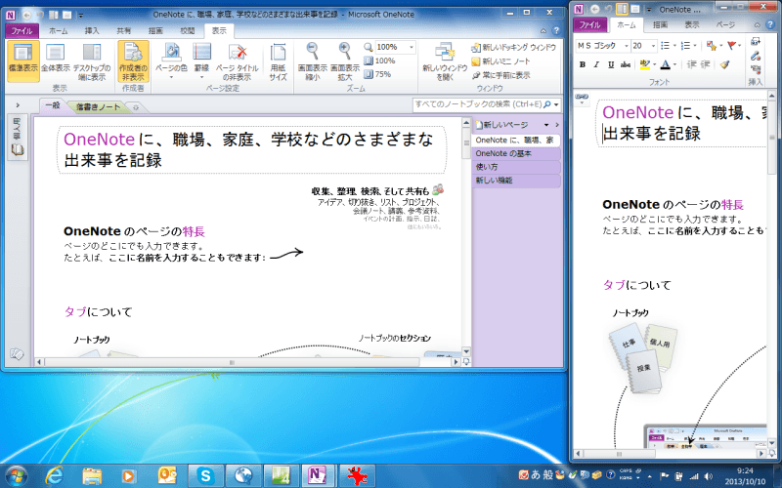The width and height of the screenshot is (782, 488).
Task: Toggle ページタイトルの非表示 hide page title
Action: tap(237, 61)
